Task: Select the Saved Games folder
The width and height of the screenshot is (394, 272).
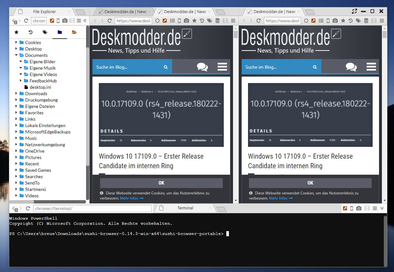Action: tap(38, 170)
